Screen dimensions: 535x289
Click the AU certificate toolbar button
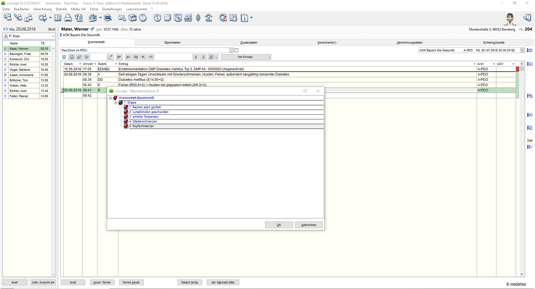coord(128,57)
